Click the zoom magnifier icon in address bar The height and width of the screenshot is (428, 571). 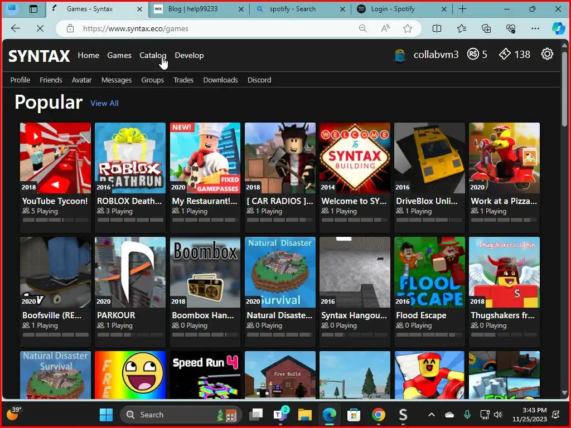[362, 28]
